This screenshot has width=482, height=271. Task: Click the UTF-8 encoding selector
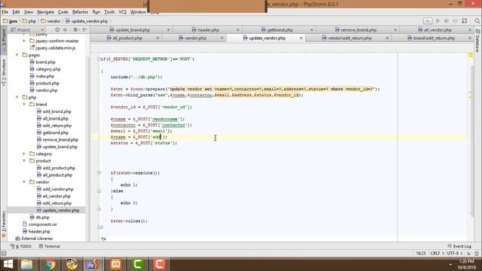click(455, 253)
